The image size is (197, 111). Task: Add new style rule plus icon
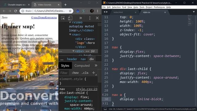(x=94, y=73)
